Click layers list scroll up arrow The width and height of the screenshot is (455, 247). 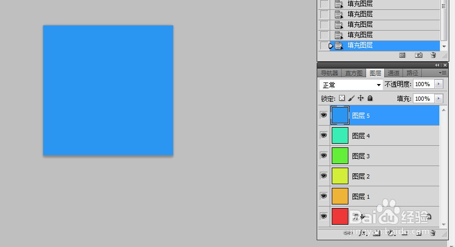pyautogui.click(x=444, y=109)
